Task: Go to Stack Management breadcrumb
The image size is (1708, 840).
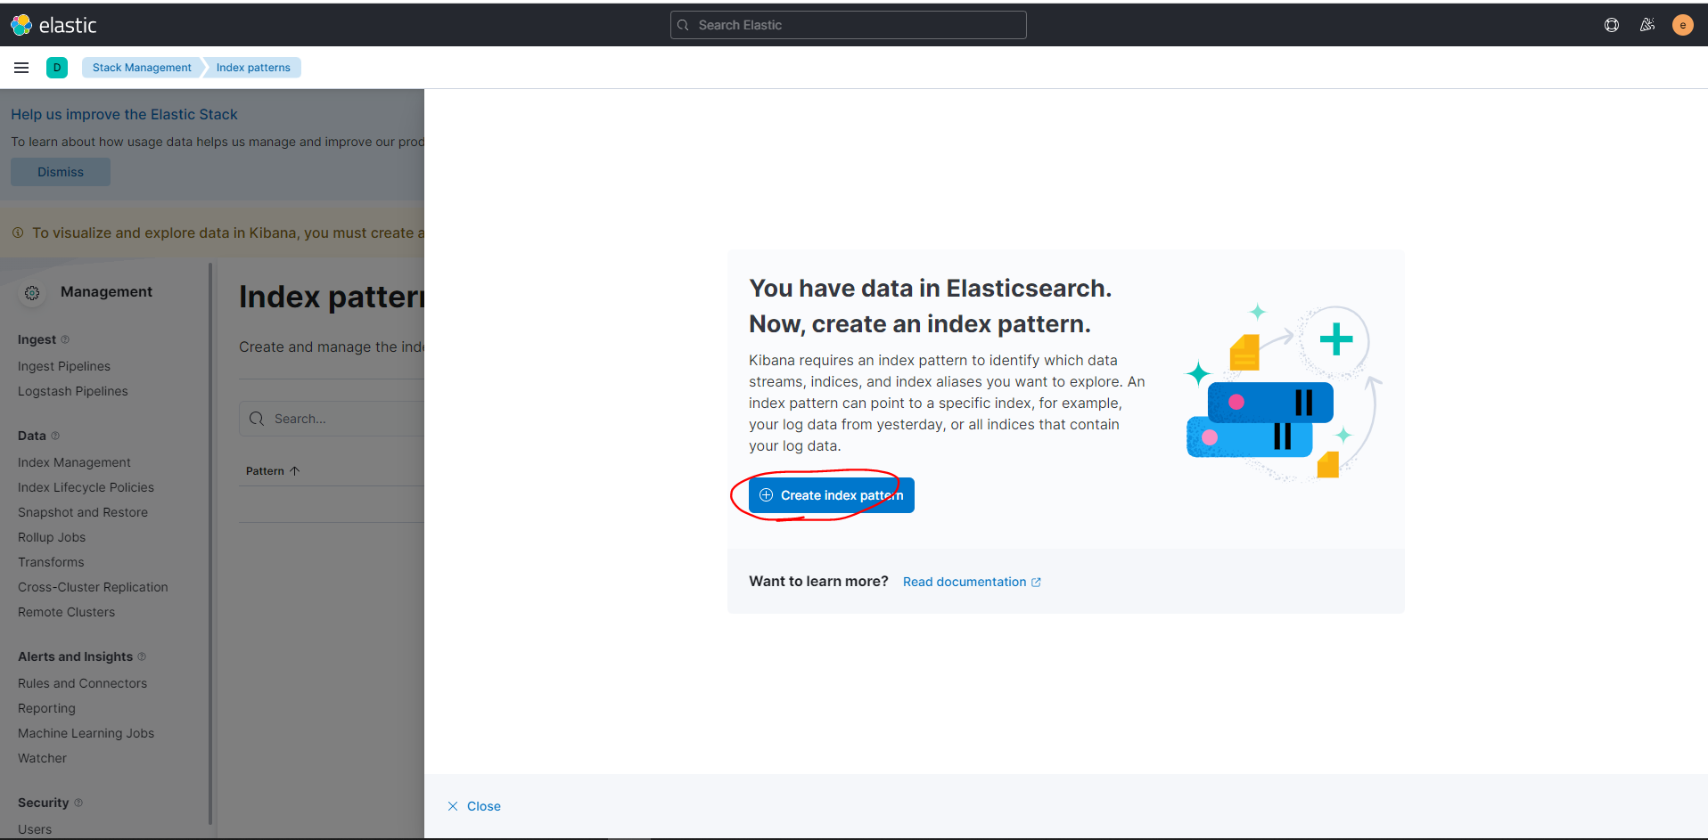Action: tap(142, 68)
